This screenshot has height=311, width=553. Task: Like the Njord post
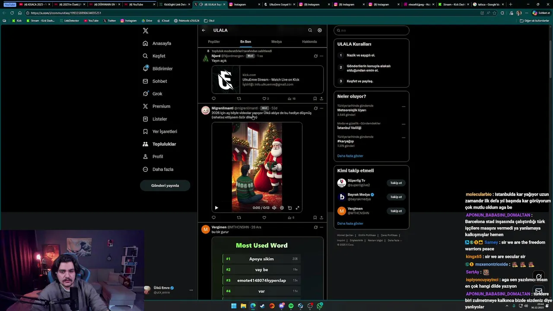265,98
